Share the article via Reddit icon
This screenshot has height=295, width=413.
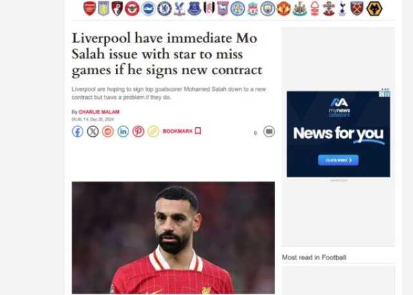click(108, 132)
